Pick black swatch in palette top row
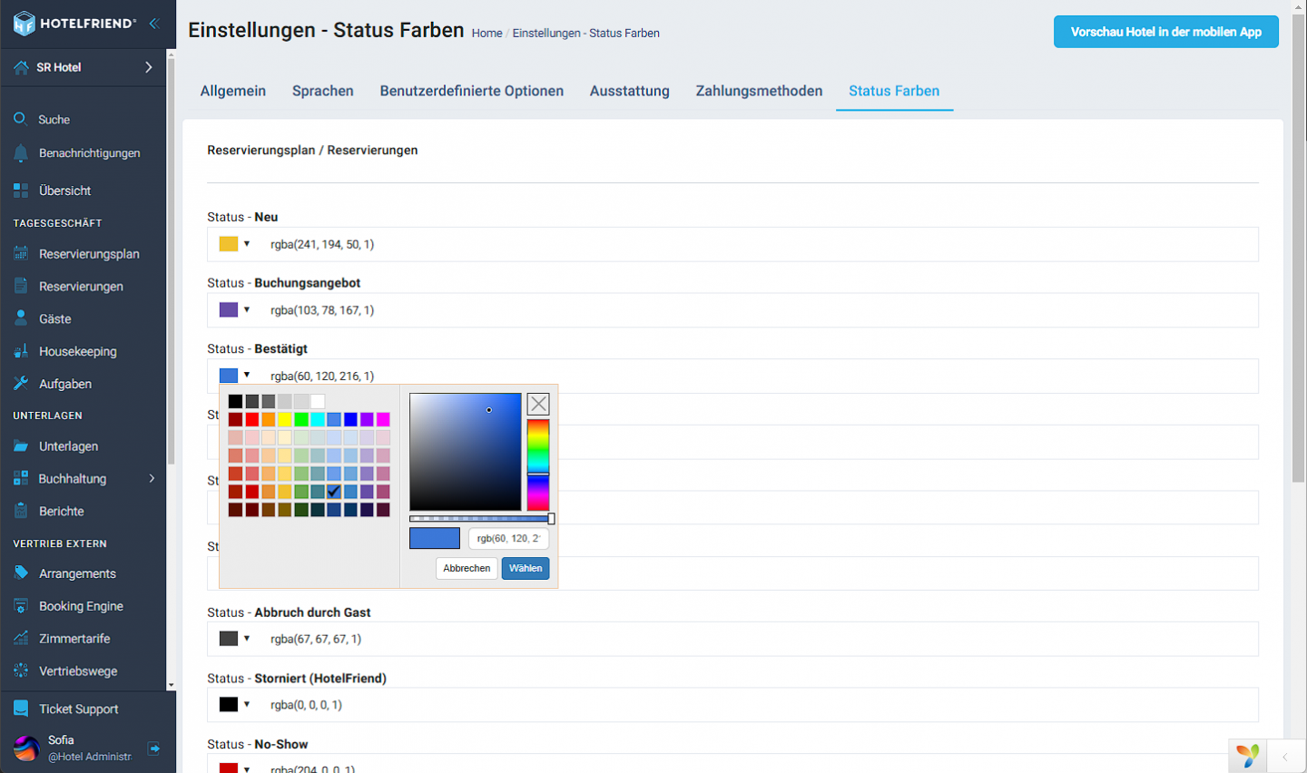This screenshot has width=1307, height=773. (236, 401)
